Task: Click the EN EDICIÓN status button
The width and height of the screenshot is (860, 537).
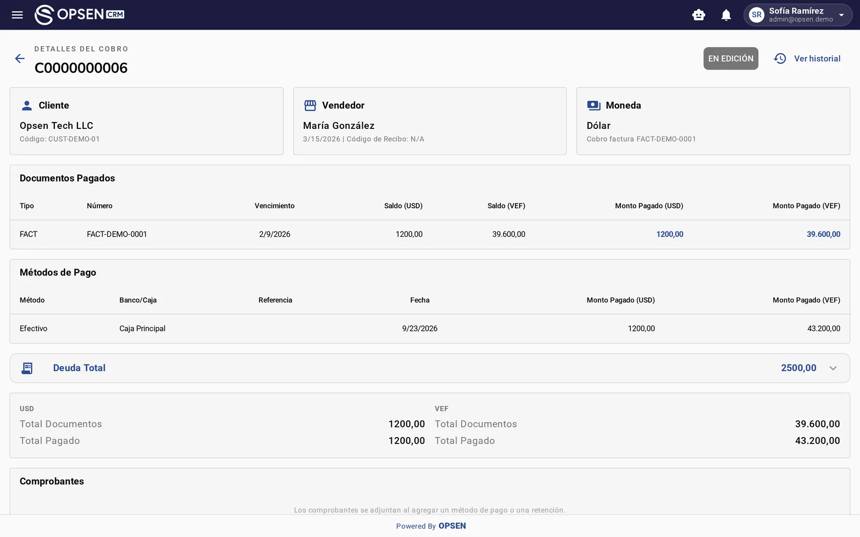Action: 730,59
